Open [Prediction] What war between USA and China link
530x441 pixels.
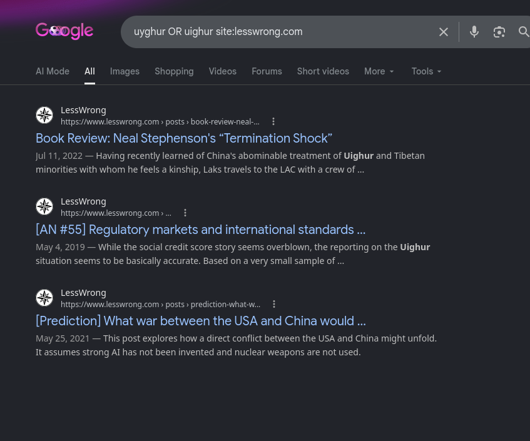[x=201, y=321]
